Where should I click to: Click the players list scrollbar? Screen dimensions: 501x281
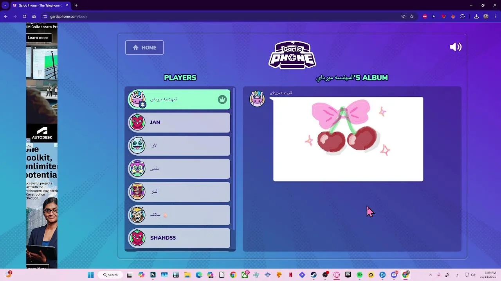(234, 159)
